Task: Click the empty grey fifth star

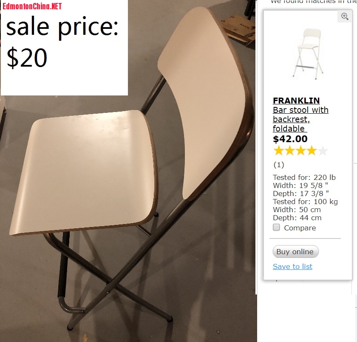Action: pos(323,151)
